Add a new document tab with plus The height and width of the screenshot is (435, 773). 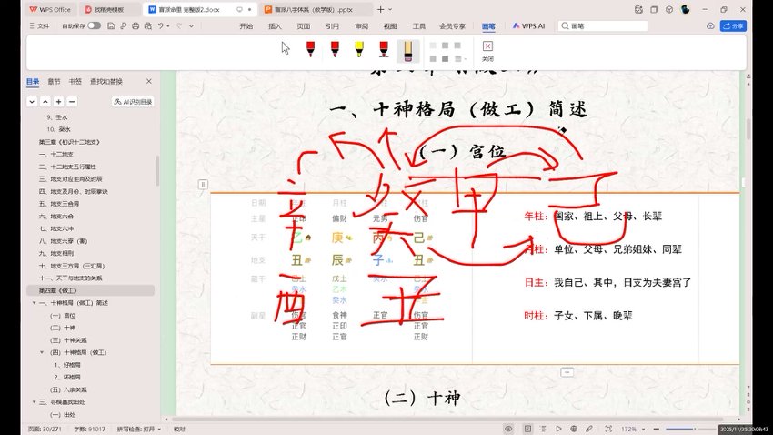click(380, 9)
